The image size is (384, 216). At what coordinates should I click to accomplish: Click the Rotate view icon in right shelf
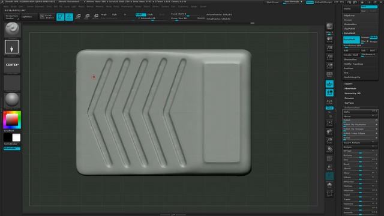coord(329,149)
